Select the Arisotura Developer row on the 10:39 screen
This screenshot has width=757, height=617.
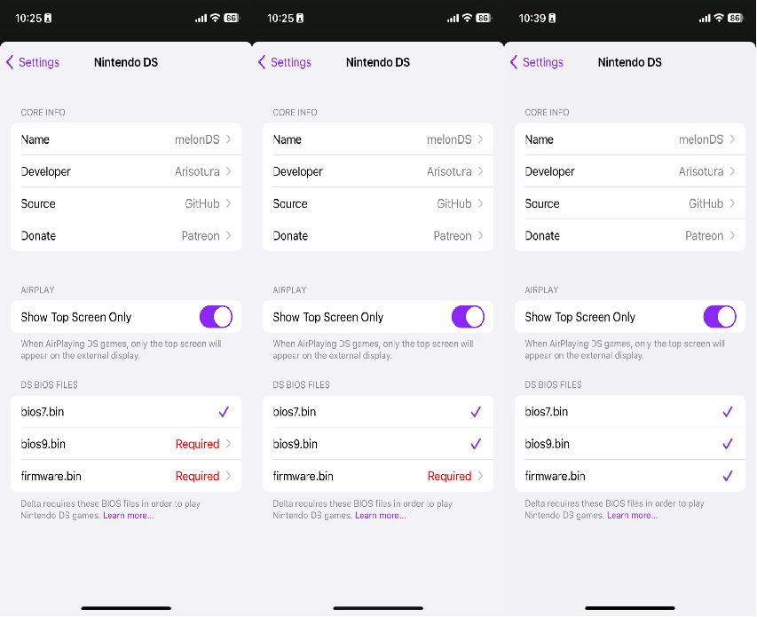point(630,171)
